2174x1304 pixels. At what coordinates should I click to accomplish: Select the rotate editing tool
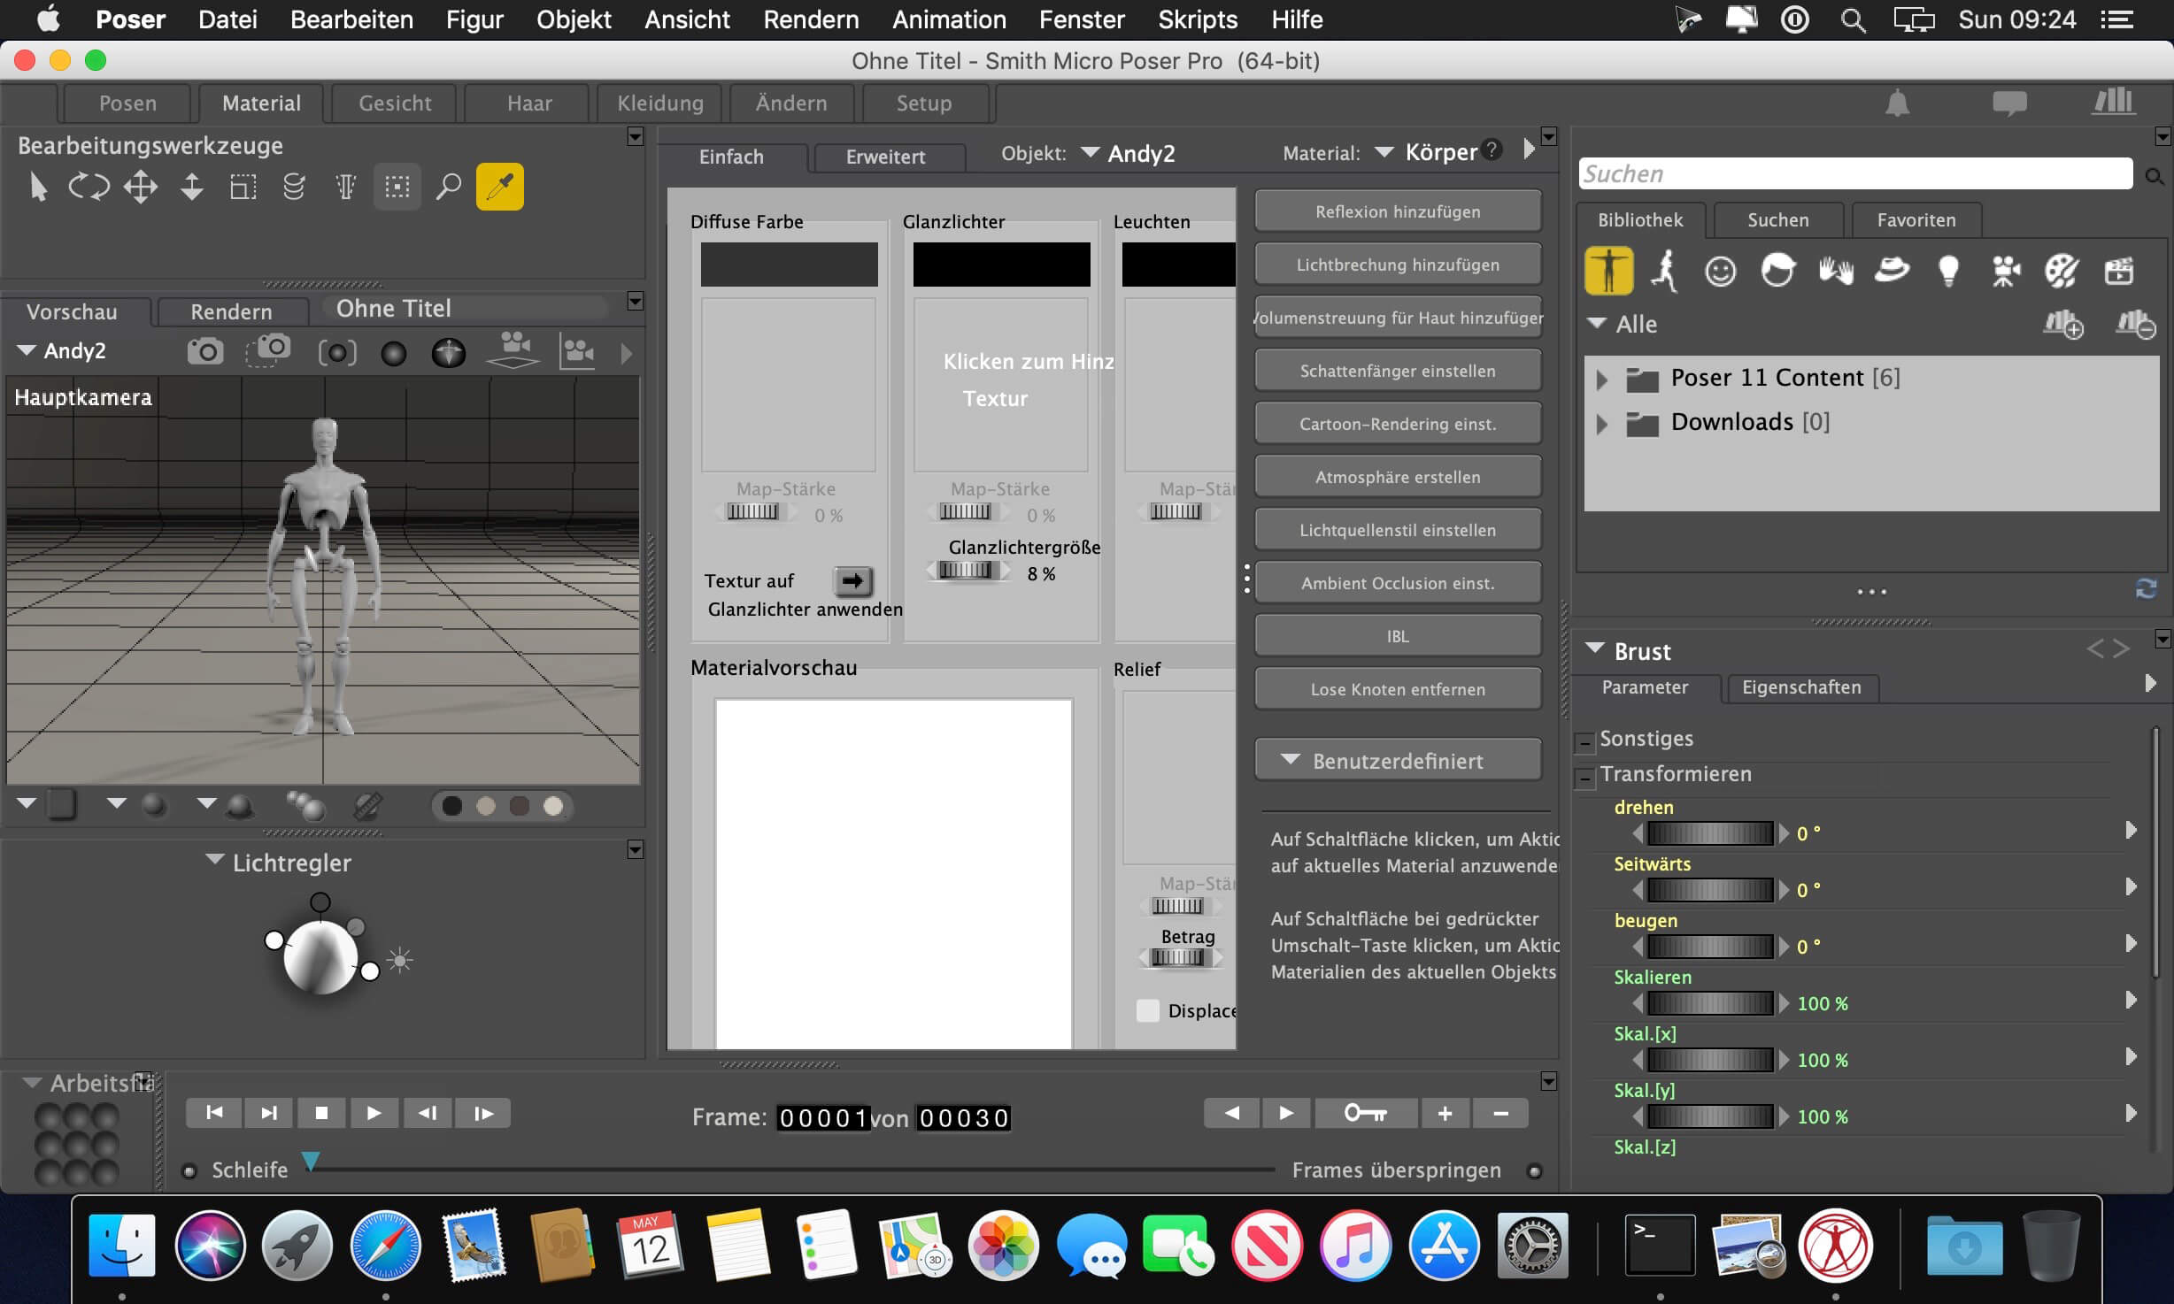(x=89, y=187)
